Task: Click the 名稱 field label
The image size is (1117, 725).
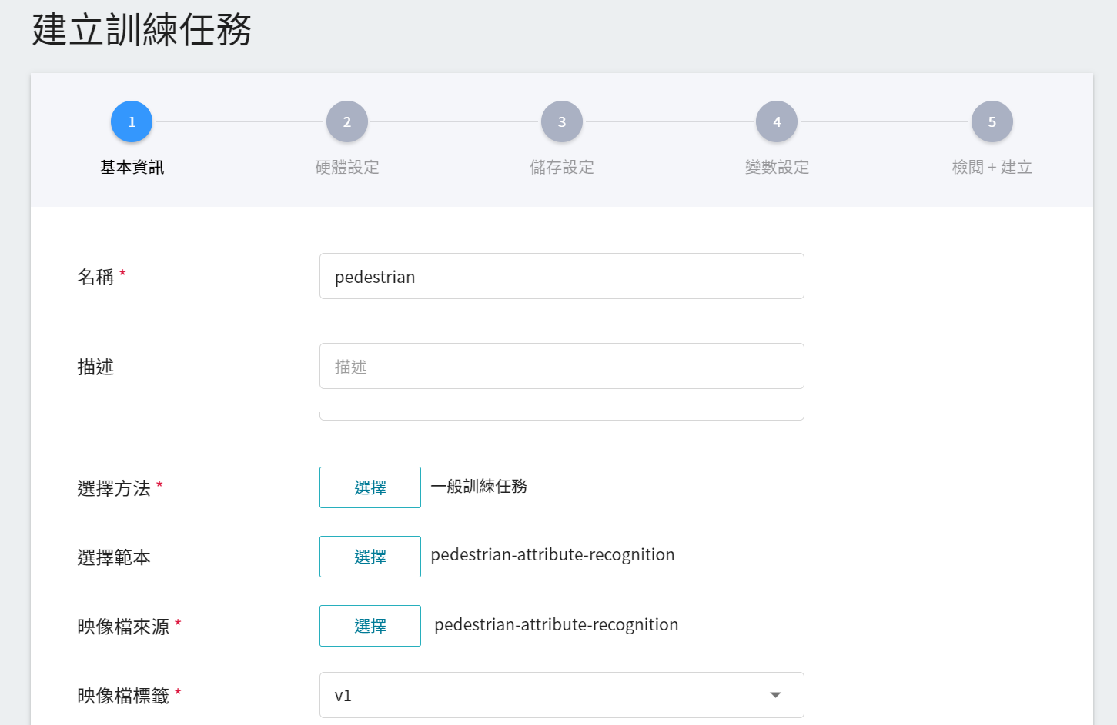Action: (95, 277)
